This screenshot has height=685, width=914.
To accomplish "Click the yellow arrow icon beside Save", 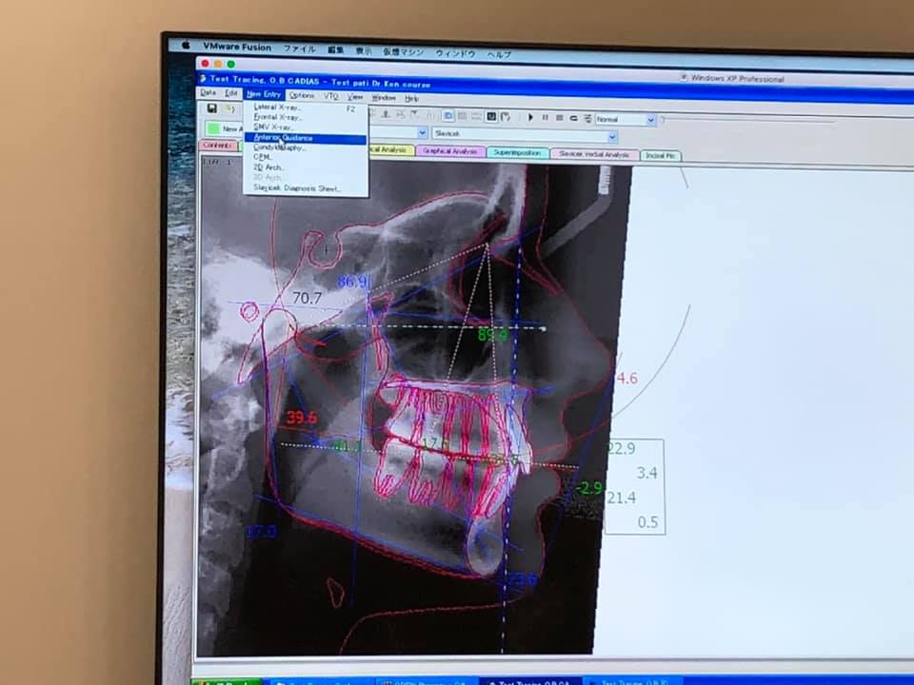I will (x=230, y=108).
